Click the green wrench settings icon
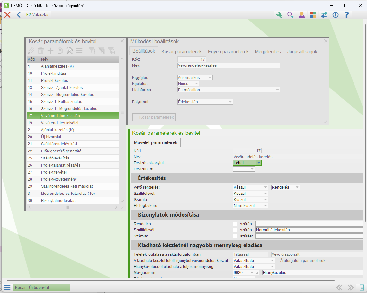The width and height of the screenshot is (367, 293). click(279, 14)
